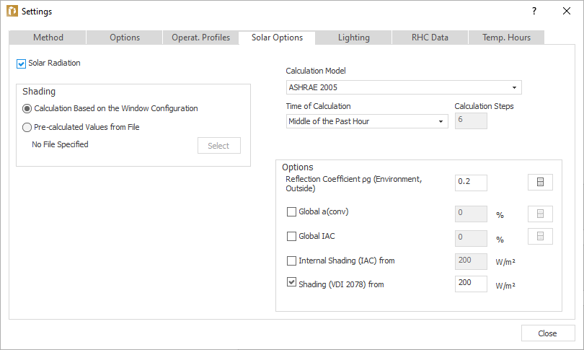The height and width of the screenshot is (350, 584).
Task: Toggle the Solar Radiation checkbox
Action: coord(21,64)
